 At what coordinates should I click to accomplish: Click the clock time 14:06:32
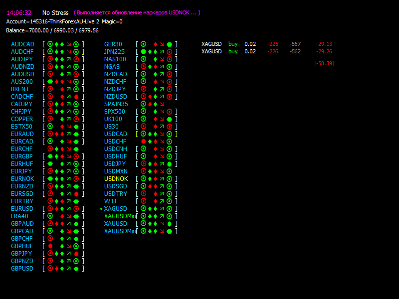pyautogui.click(x=19, y=13)
